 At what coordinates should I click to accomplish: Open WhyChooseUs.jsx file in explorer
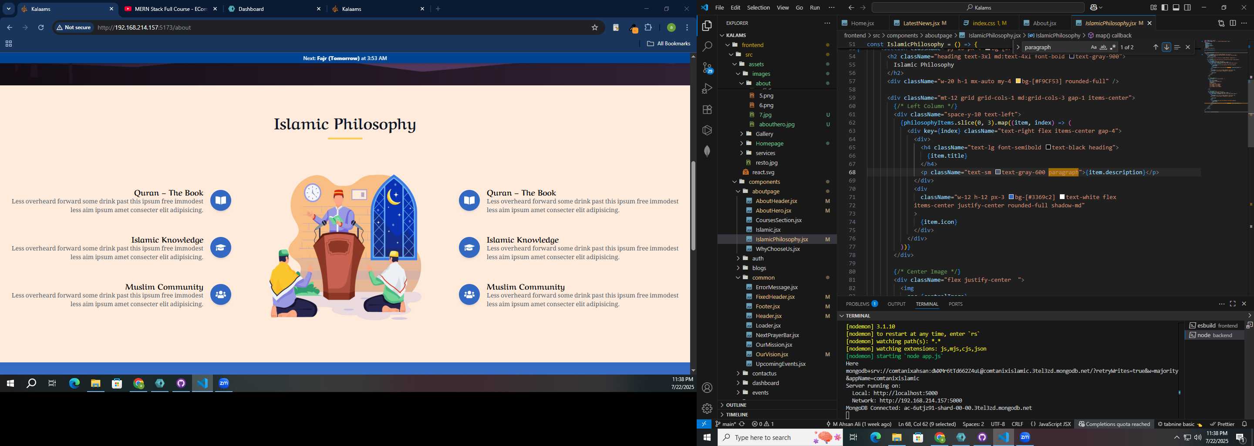tap(777, 249)
